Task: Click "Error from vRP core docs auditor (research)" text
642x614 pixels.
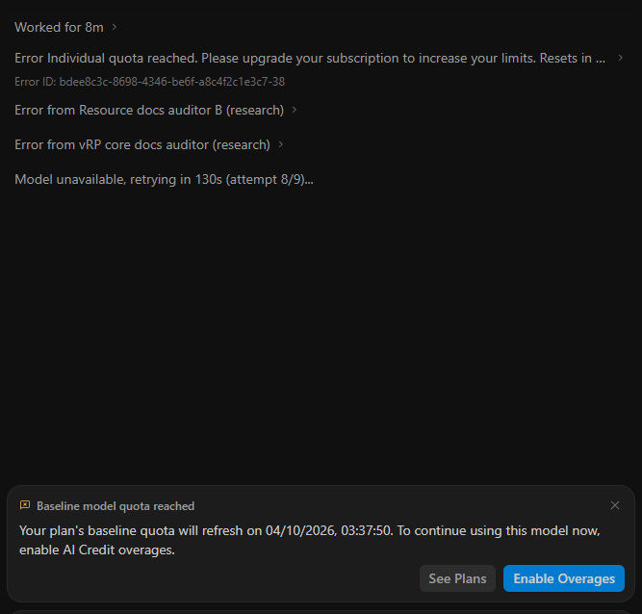Action: pos(142,145)
